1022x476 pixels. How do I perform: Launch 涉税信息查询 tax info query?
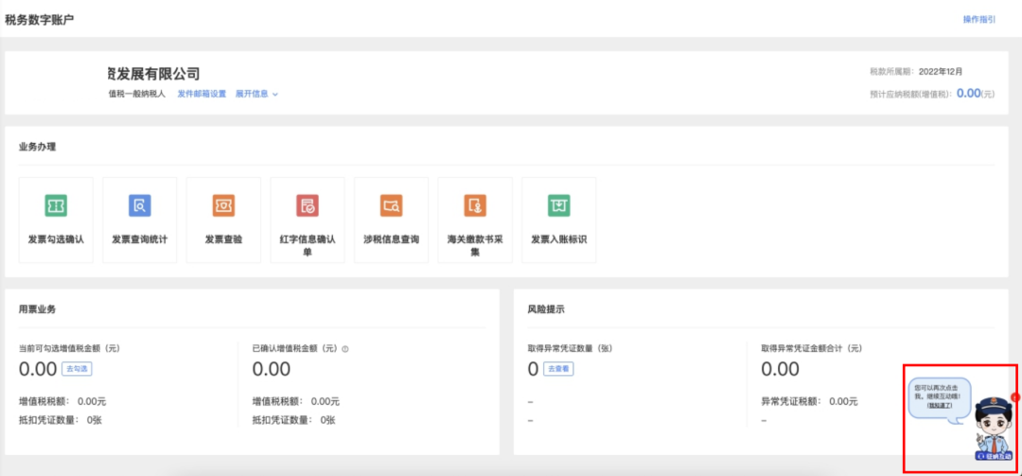(x=391, y=205)
